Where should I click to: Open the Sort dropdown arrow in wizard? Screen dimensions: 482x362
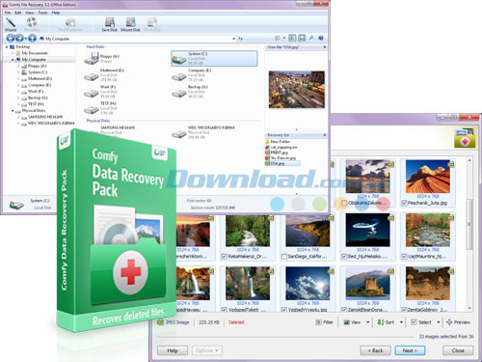401,322
